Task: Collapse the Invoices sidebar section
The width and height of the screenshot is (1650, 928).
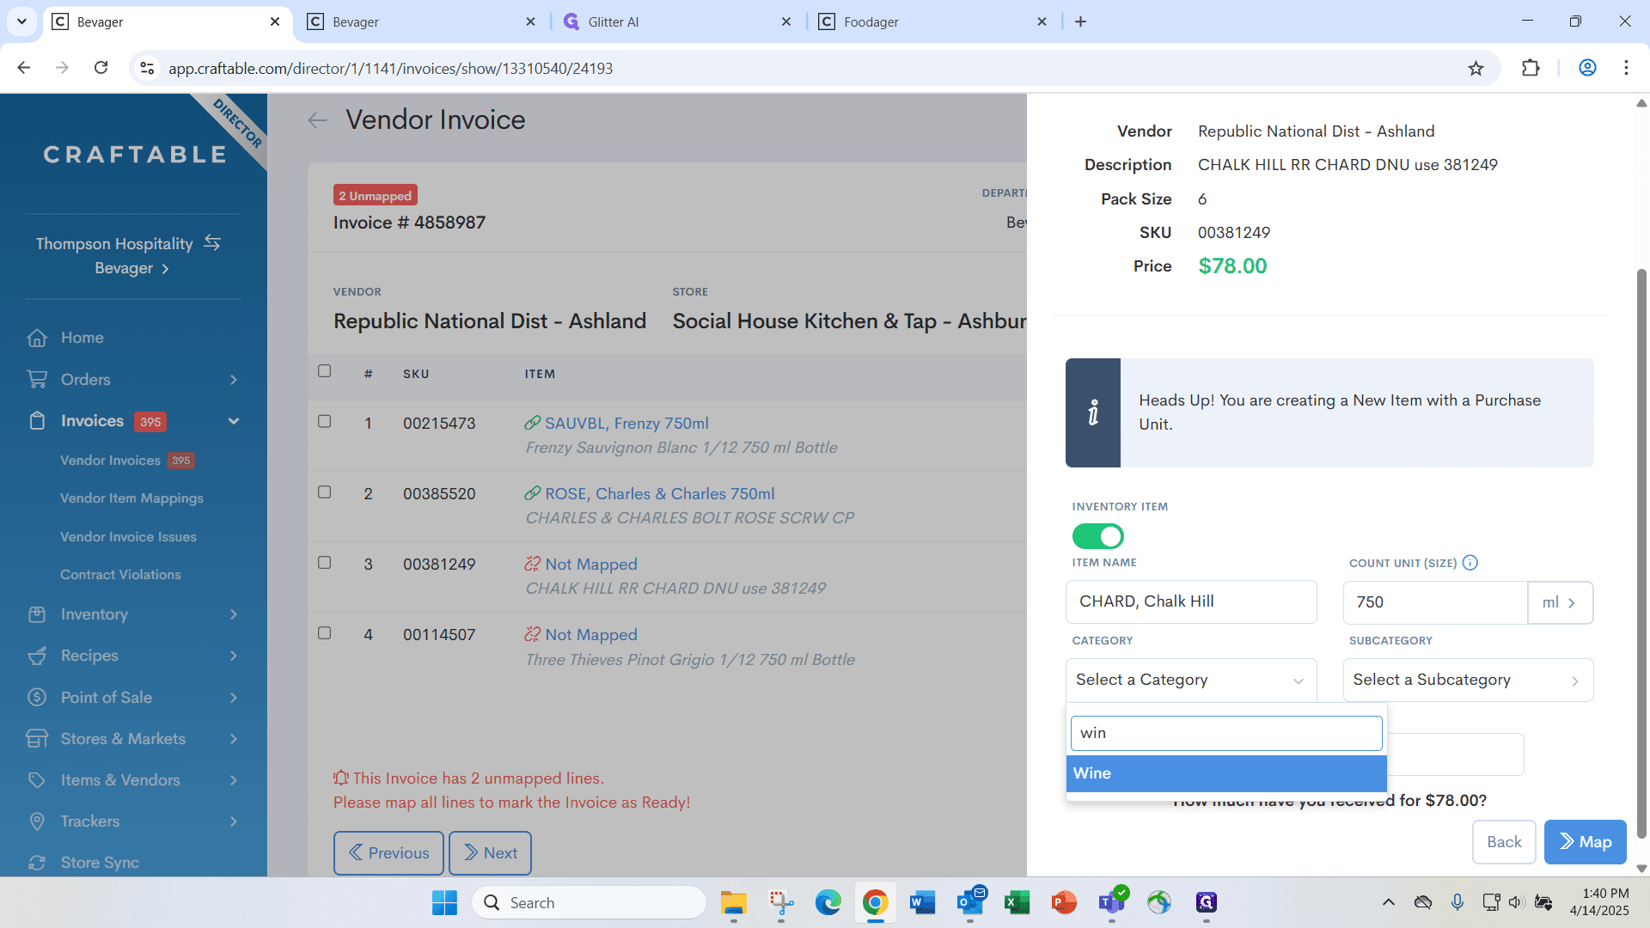Action: click(x=234, y=421)
